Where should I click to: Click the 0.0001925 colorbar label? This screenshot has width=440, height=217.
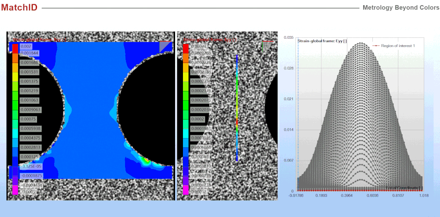(x=201, y=138)
